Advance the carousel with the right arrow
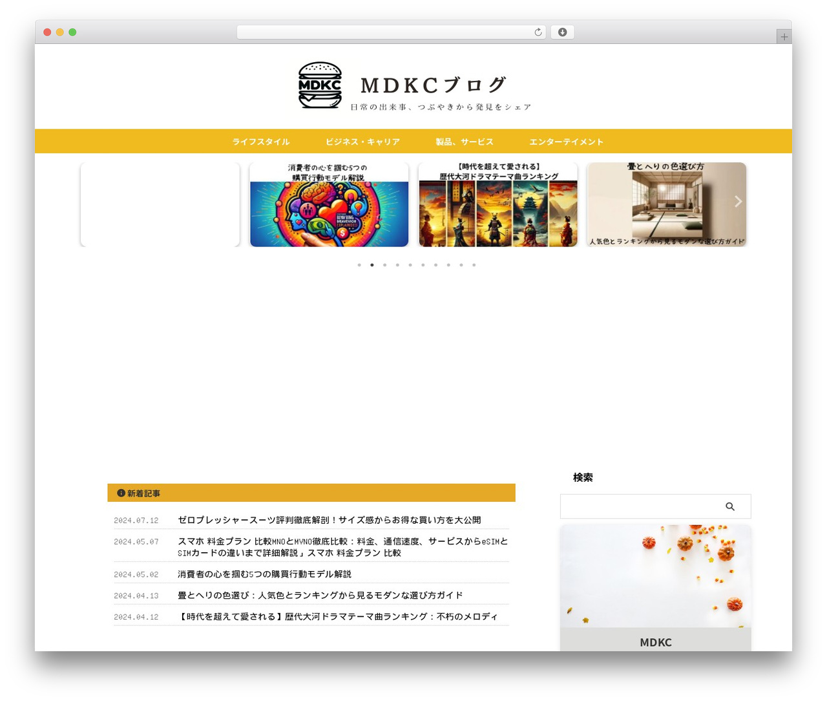Image resolution: width=827 pixels, height=701 pixels. tap(738, 202)
